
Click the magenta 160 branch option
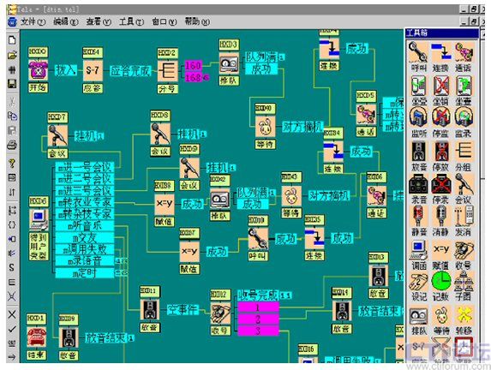pos(193,65)
